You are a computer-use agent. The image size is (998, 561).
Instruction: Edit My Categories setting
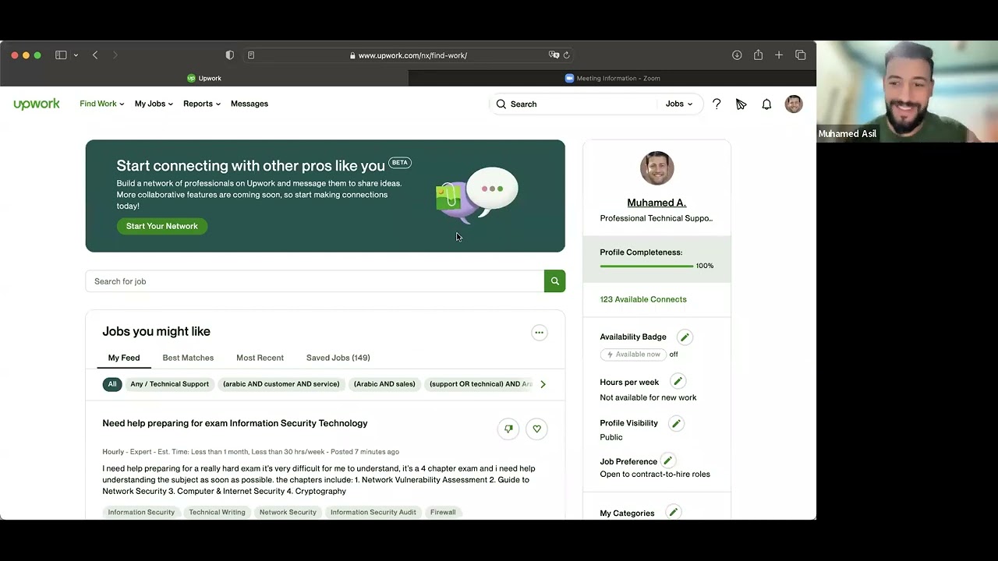tap(673, 512)
